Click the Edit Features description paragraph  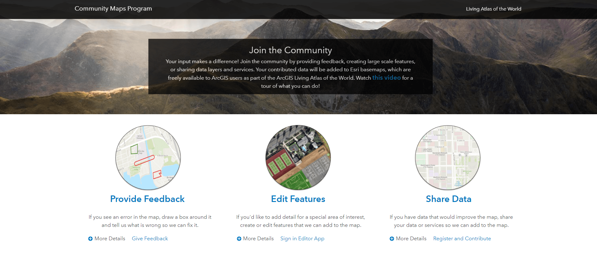(301, 221)
